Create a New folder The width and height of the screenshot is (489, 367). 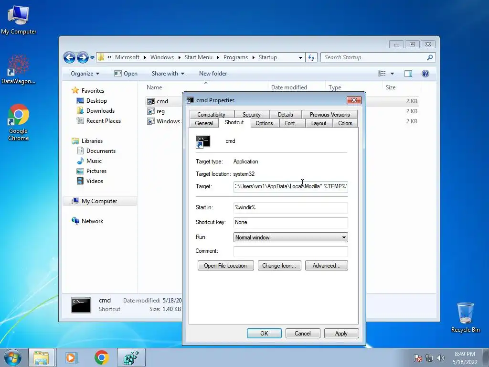(x=213, y=74)
